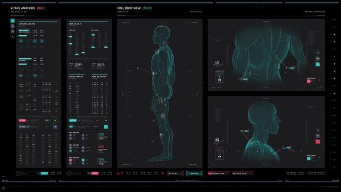Click the teal plus square in data panel
The height and width of the screenshot is (192, 341).
(x=106, y=126)
